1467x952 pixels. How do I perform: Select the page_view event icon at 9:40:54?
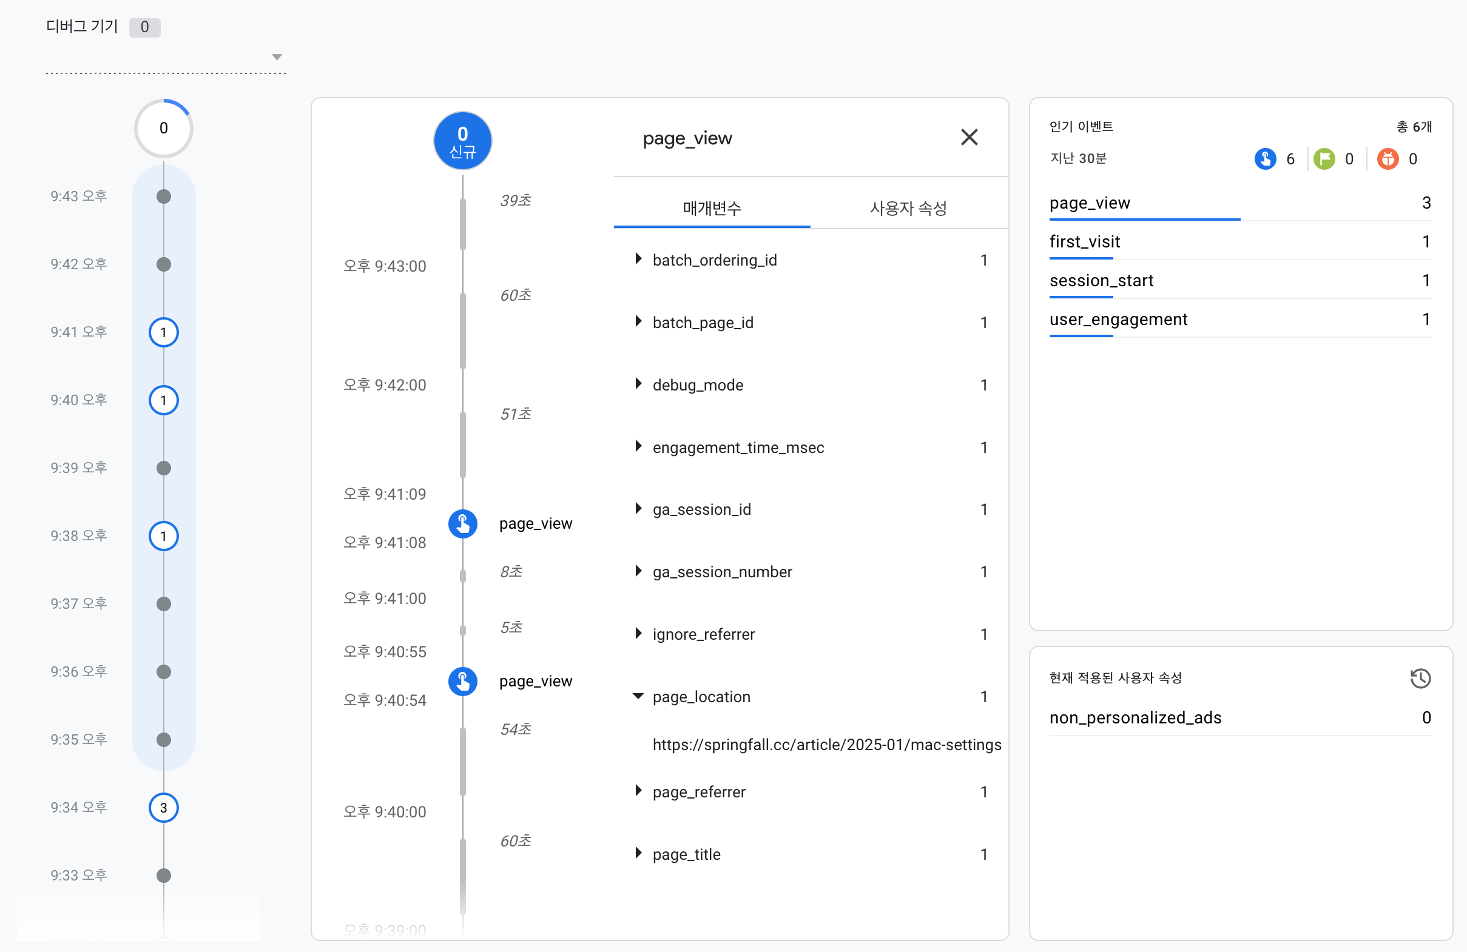(x=462, y=682)
